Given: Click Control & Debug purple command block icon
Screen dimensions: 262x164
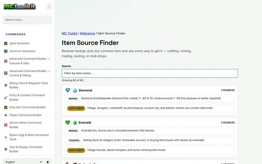Looking at the screenshot, I should 6,73.
